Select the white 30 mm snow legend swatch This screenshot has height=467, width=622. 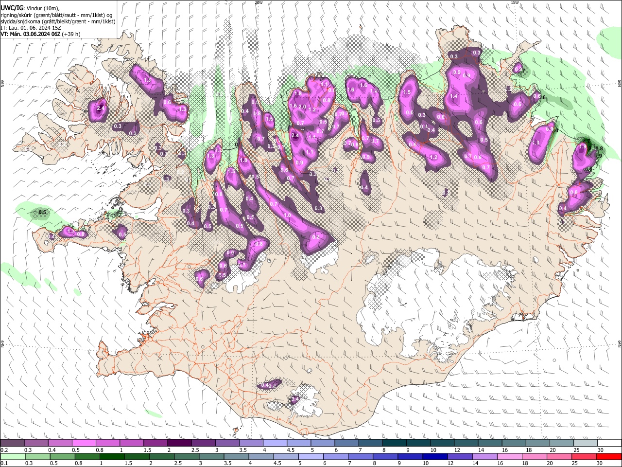coord(610,443)
